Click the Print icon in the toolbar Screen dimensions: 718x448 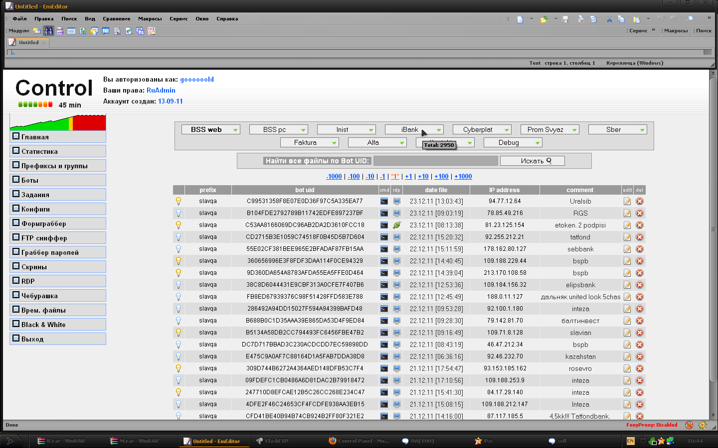tap(581, 19)
